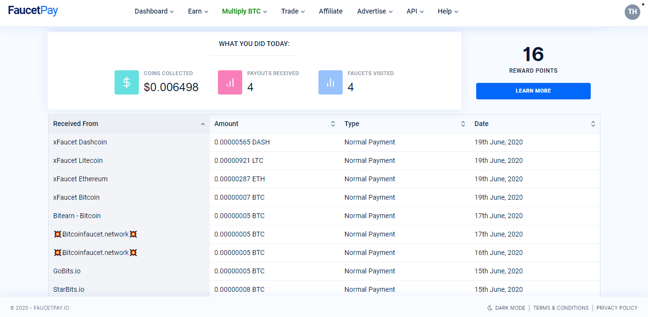
Task: Open the TH user avatar menu
Action: pyautogui.click(x=632, y=12)
